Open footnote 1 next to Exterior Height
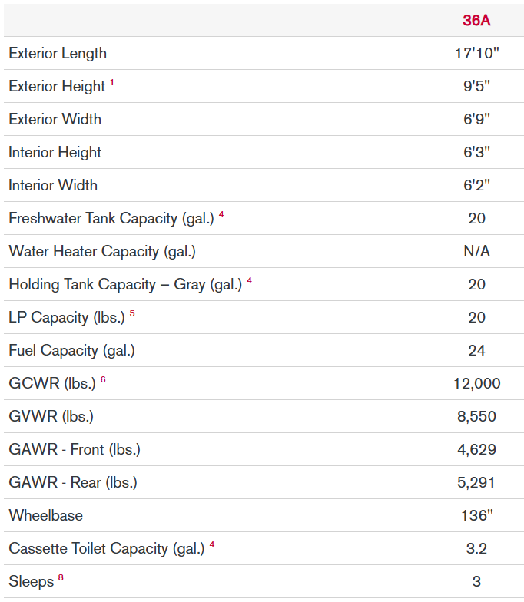The width and height of the screenshot is (524, 602). [x=112, y=83]
